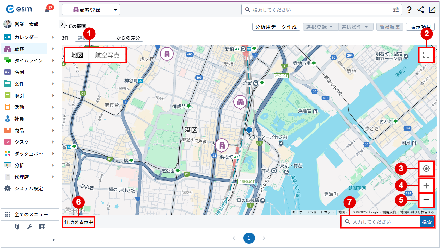Focus the map address 入力してください field
The height and width of the screenshot is (248, 440).
pyautogui.click(x=381, y=222)
